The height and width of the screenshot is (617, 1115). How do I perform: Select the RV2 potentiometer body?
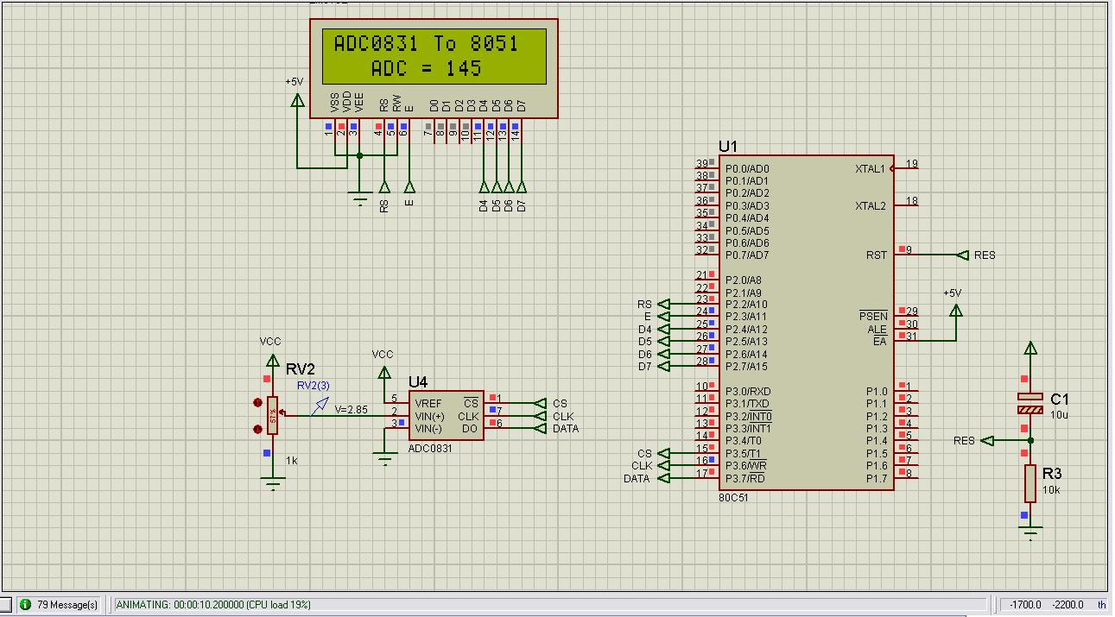(x=273, y=415)
